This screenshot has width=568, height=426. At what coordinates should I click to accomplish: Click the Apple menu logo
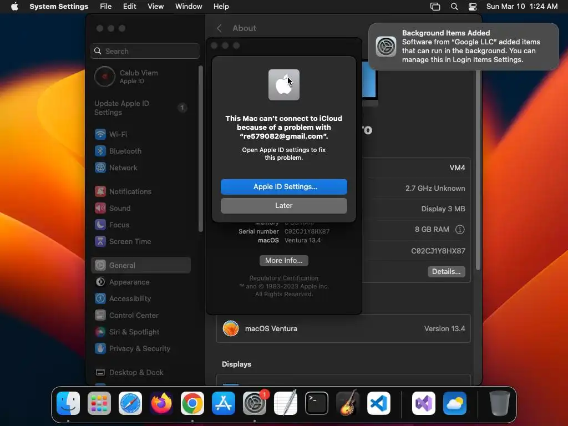click(14, 7)
